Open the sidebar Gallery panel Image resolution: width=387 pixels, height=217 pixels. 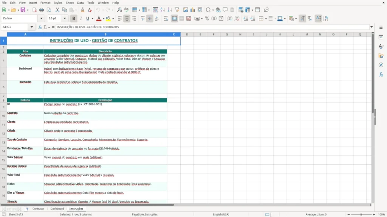pyautogui.click(x=381, y=56)
